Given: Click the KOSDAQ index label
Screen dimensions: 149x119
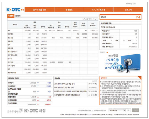Looking at the screenshot, I should [12, 86].
